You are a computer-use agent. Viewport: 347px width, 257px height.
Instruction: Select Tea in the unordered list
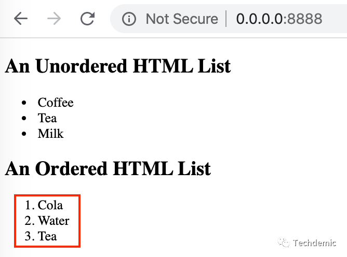(x=47, y=118)
